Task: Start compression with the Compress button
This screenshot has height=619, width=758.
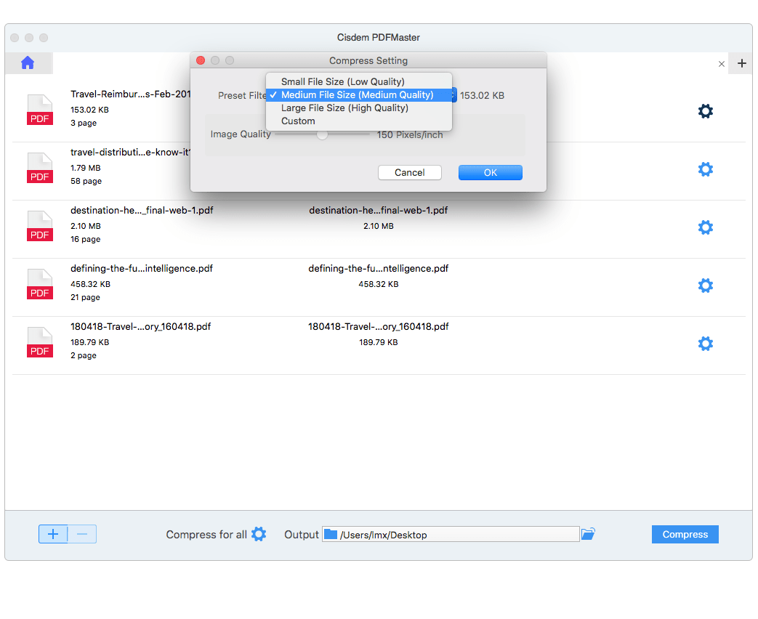Action: 685,534
